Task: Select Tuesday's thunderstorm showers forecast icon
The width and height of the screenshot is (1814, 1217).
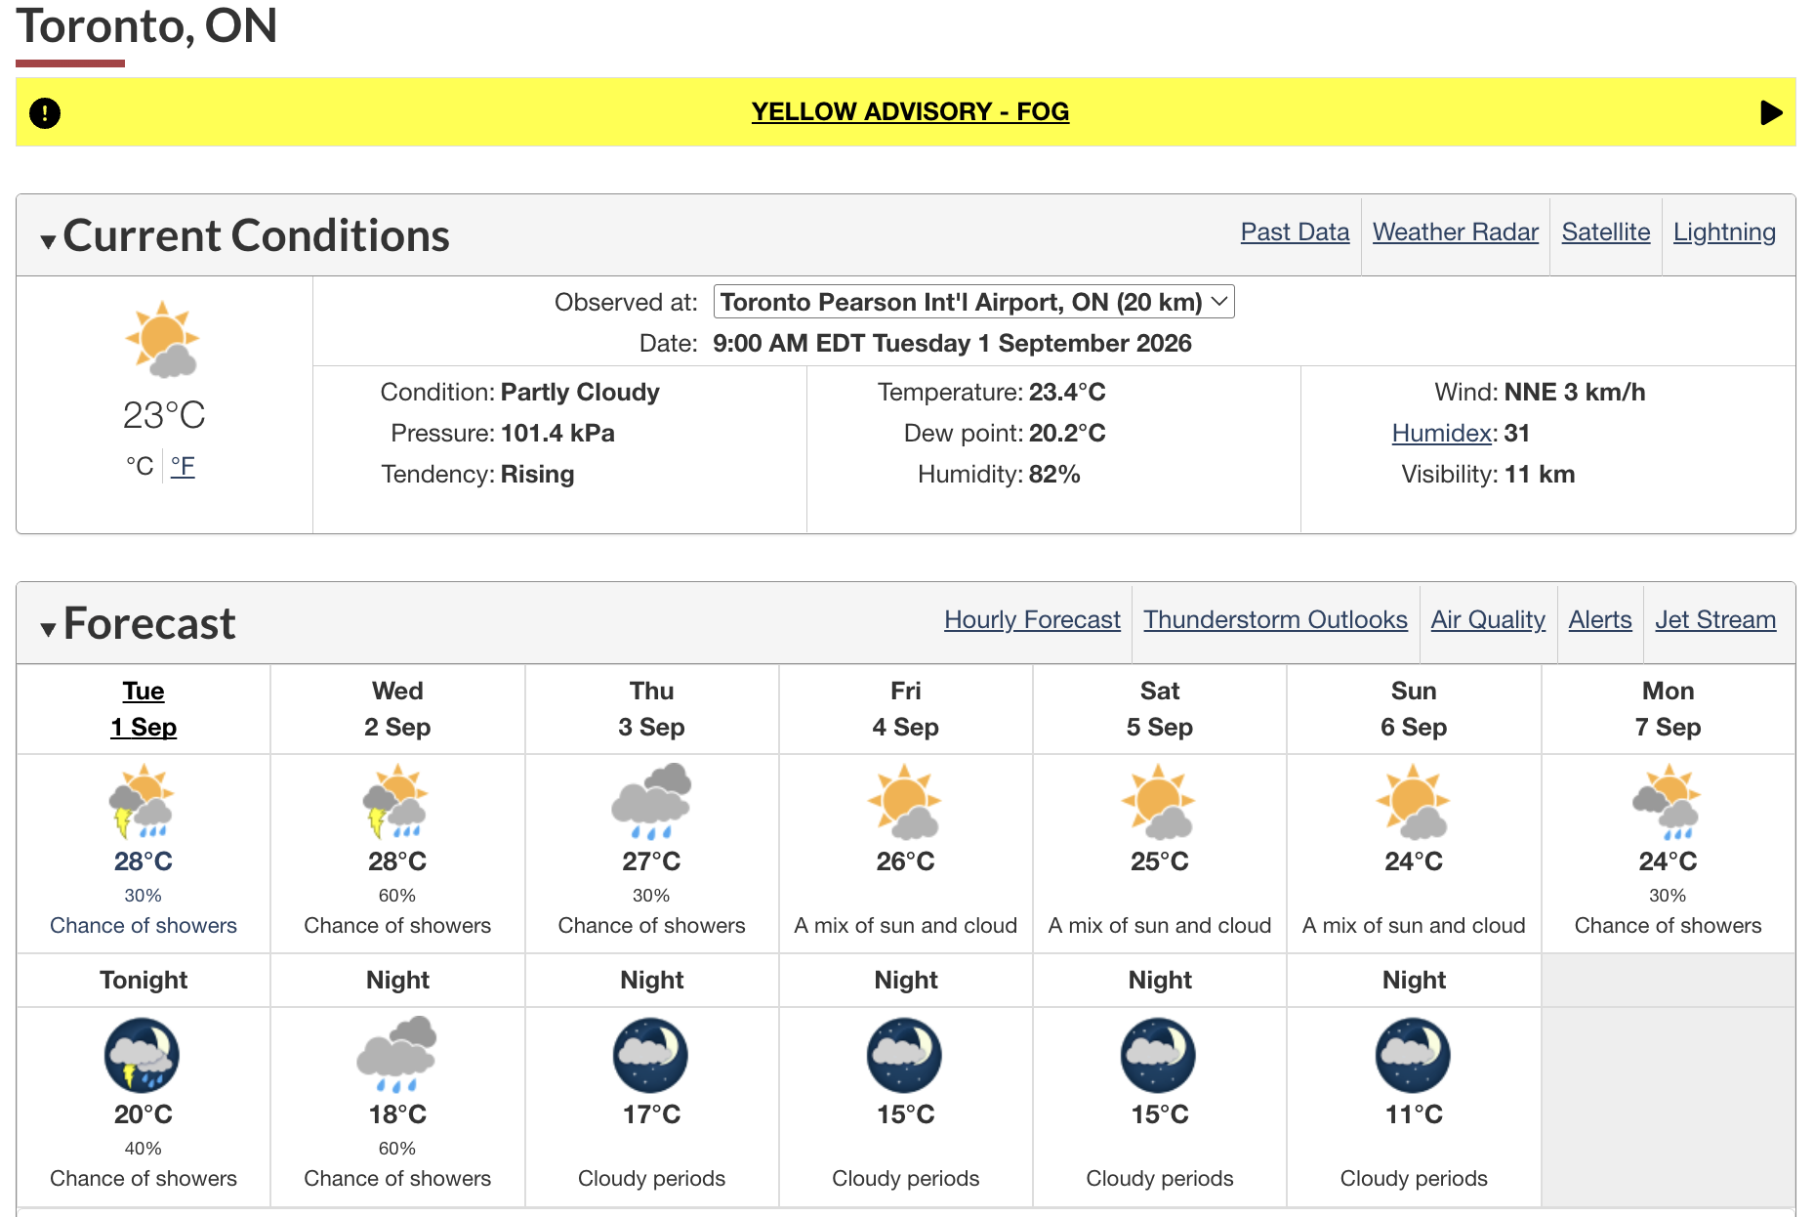Action: coord(143,802)
